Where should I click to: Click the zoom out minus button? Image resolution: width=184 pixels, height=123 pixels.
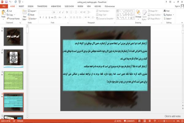pos(159,121)
